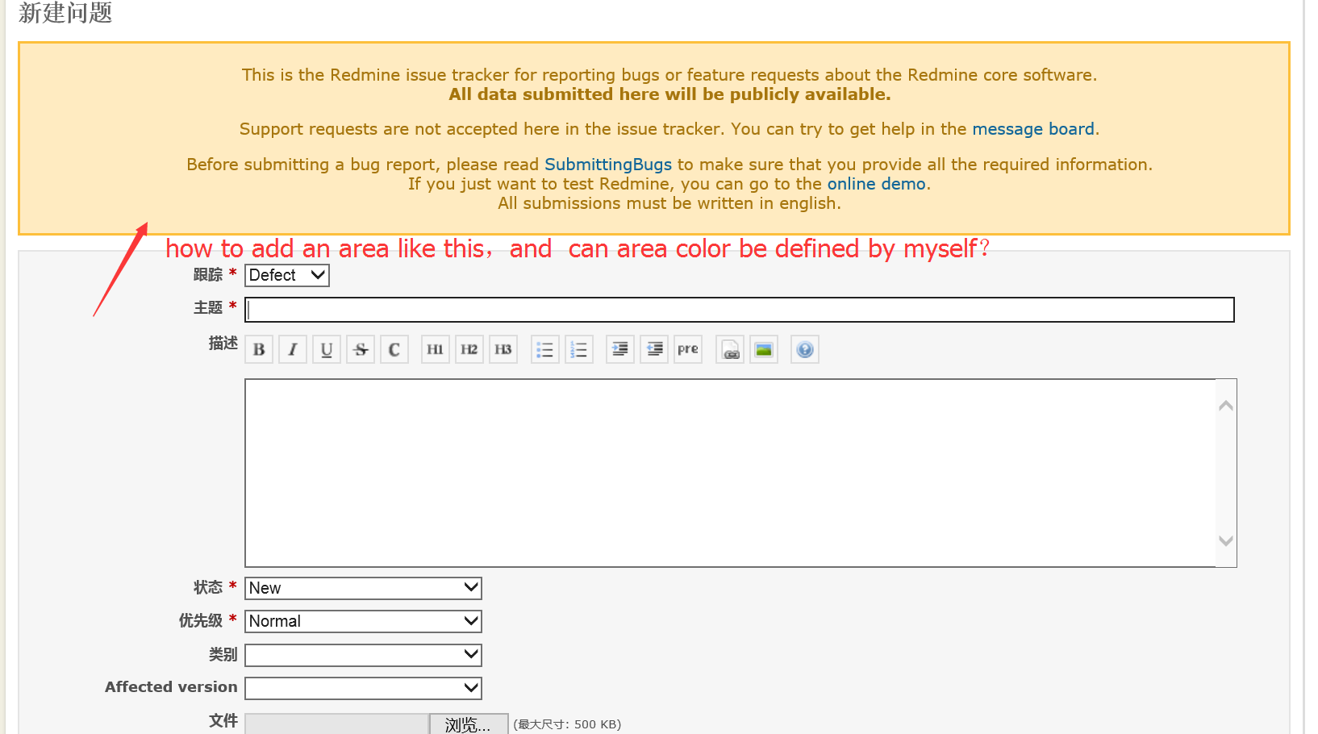Viewport: 1318px width, 734px height.
Task: Insert inline code with the C button
Action: [x=394, y=349]
